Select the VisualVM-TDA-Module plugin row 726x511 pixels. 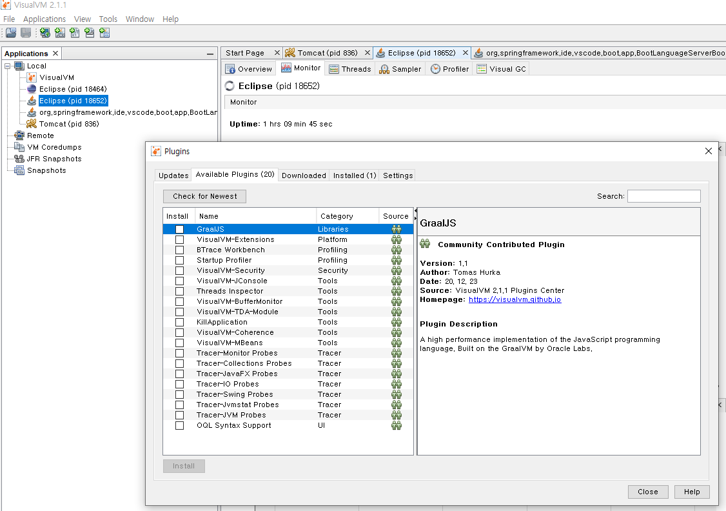click(288, 312)
